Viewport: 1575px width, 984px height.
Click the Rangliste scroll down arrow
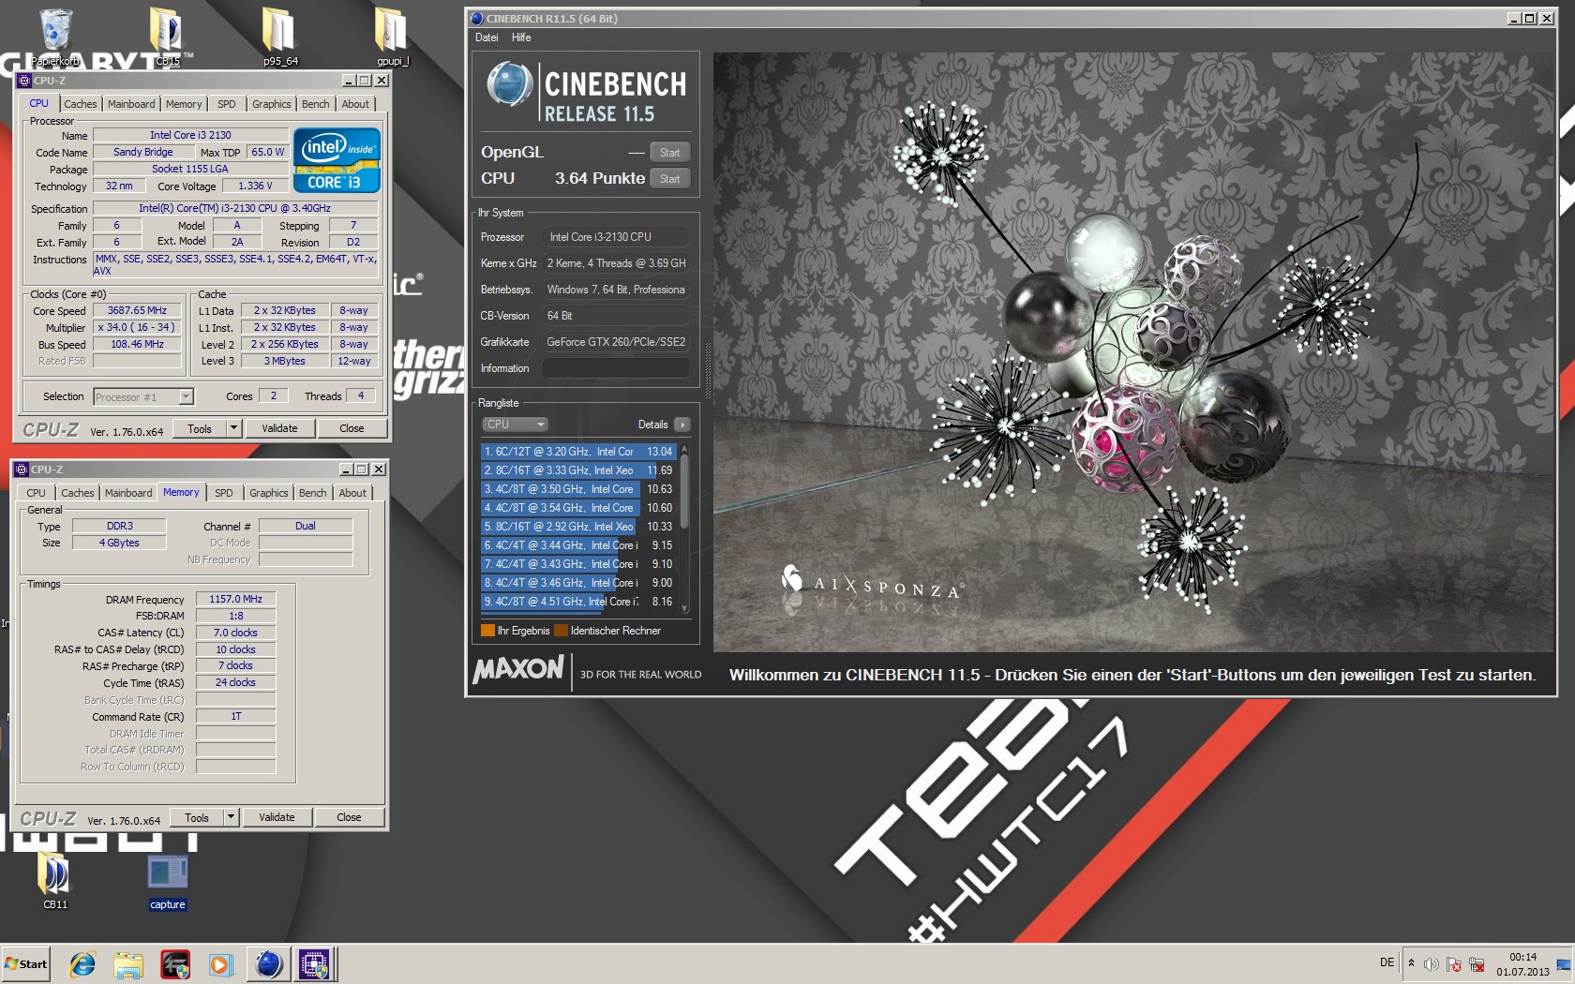(685, 608)
